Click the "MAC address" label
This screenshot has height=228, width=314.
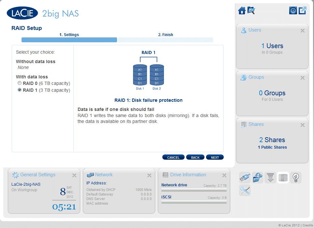(x=97, y=203)
